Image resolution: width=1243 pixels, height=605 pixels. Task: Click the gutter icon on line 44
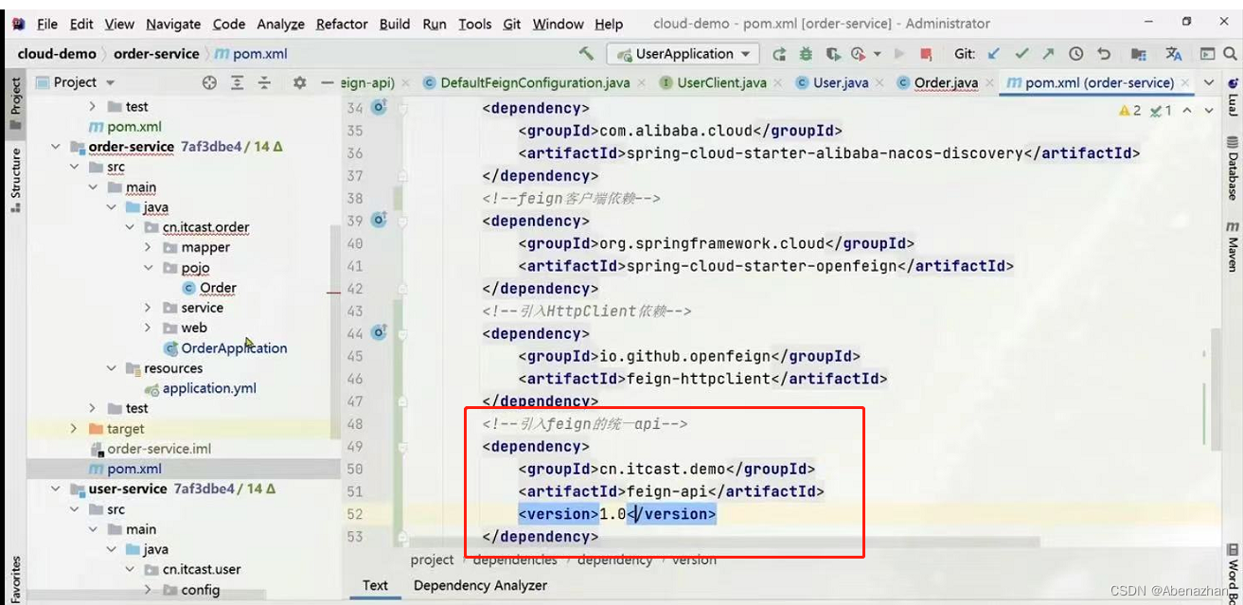click(x=380, y=333)
